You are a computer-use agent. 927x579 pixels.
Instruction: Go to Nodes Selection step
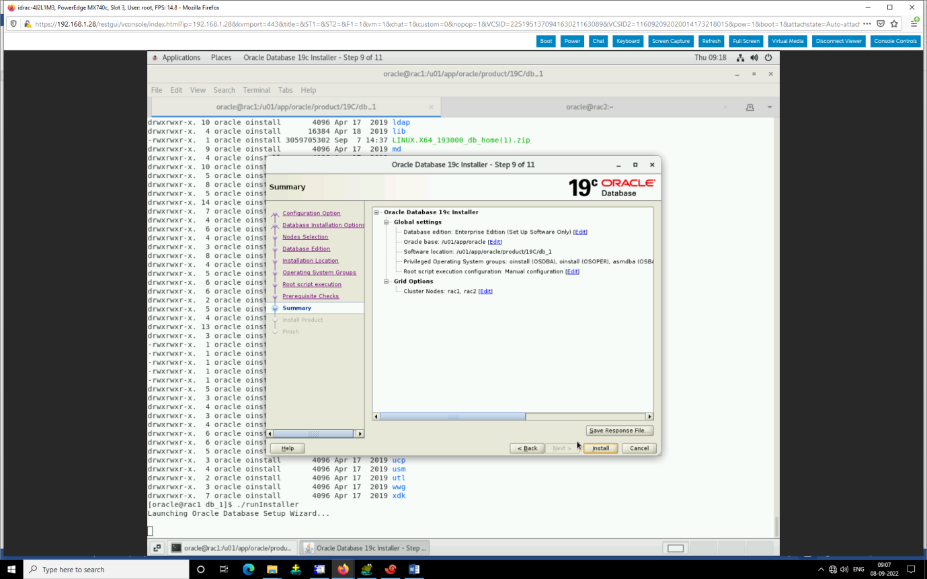click(x=305, y=237)
